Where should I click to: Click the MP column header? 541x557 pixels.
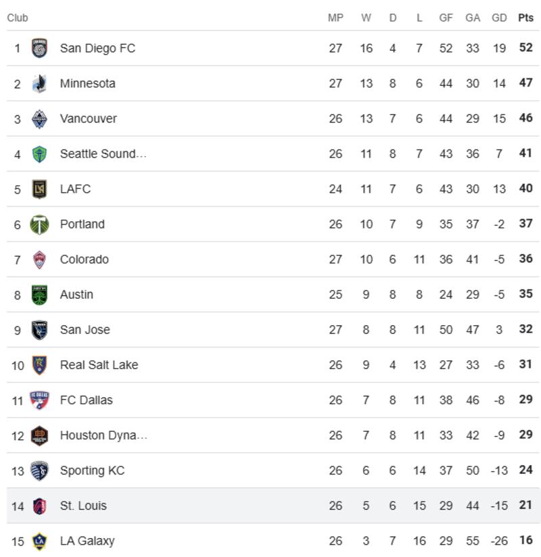[x=335, y=18]
